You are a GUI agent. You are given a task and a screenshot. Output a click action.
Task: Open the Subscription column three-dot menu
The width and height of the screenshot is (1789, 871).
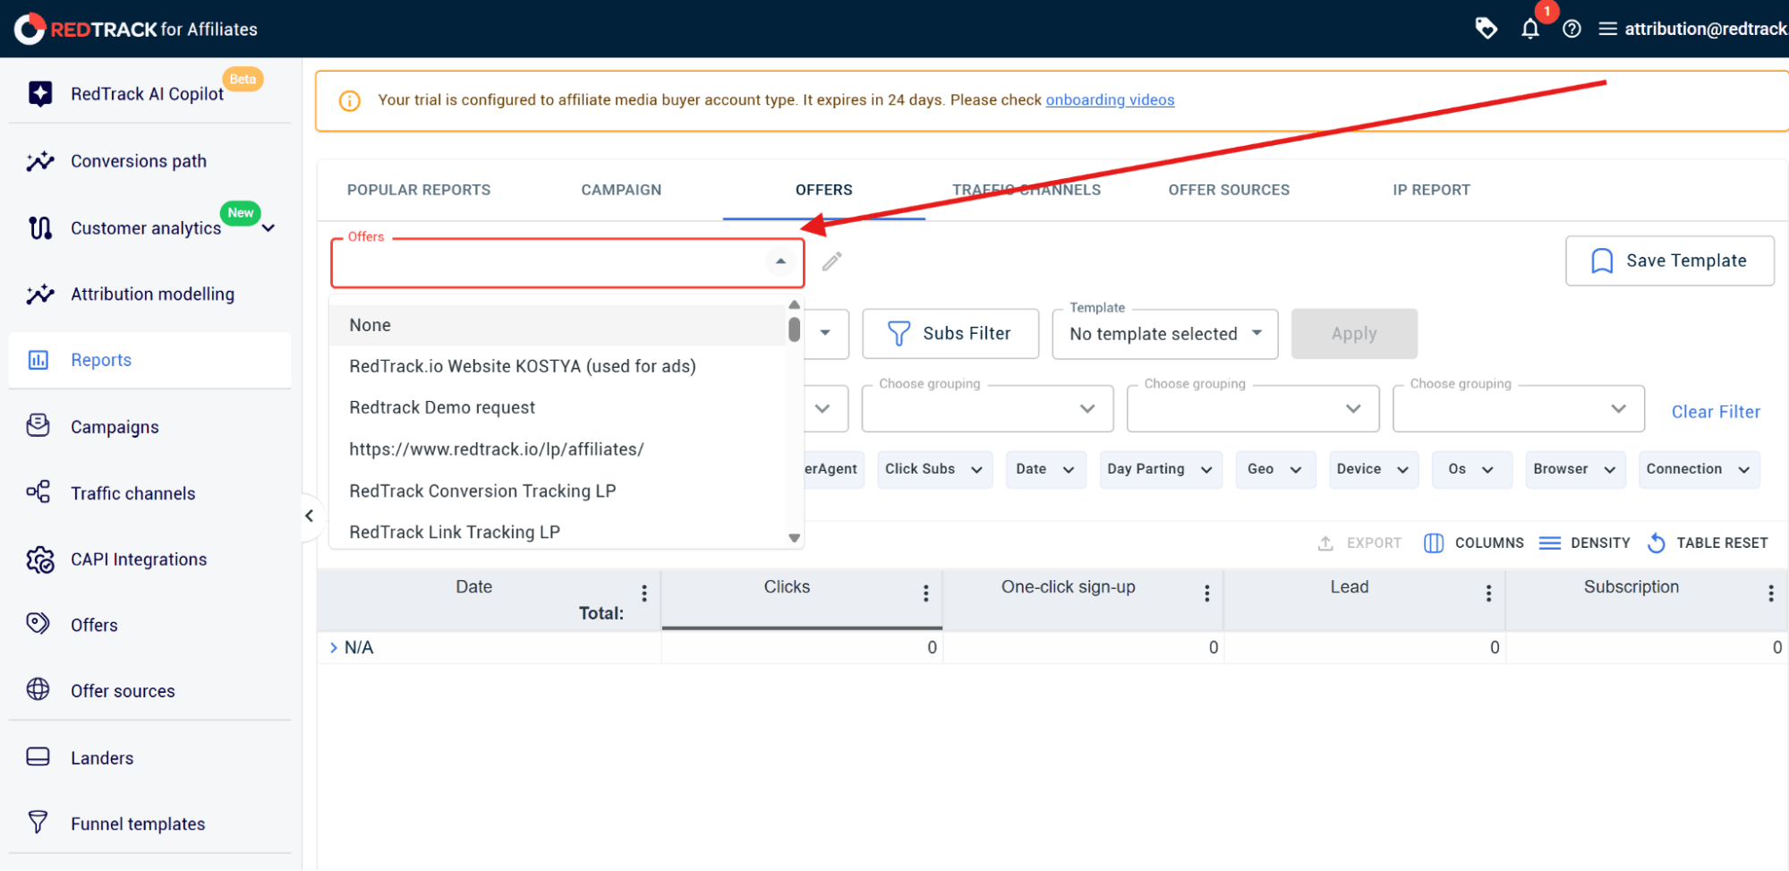point(1771,593)
